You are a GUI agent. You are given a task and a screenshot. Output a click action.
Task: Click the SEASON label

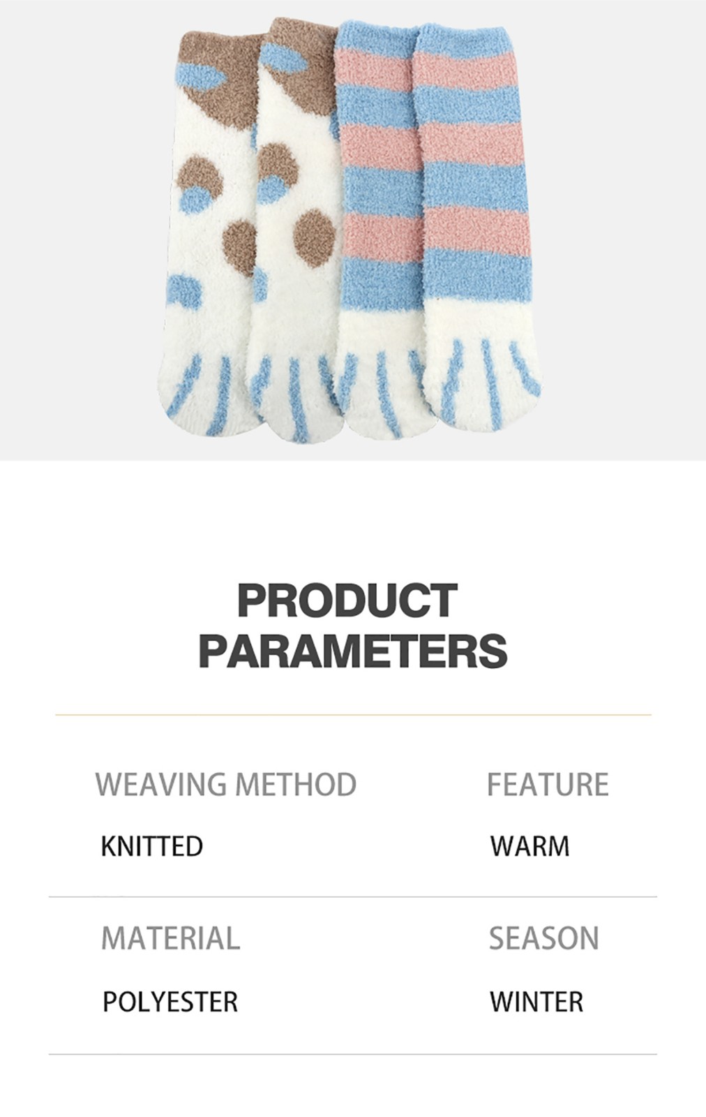[544, 938]
